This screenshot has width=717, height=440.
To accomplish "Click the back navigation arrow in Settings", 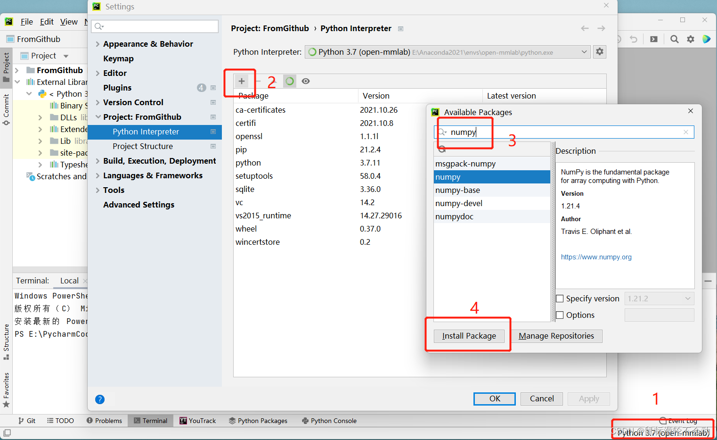I will click(585, 28).
